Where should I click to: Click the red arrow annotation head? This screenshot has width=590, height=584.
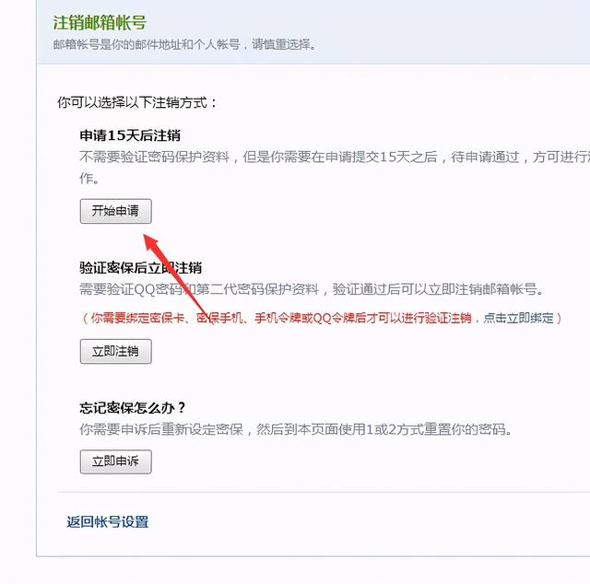150,242
